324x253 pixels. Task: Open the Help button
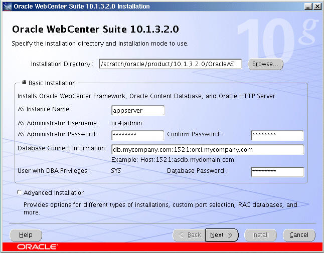(x=26, y=235)
